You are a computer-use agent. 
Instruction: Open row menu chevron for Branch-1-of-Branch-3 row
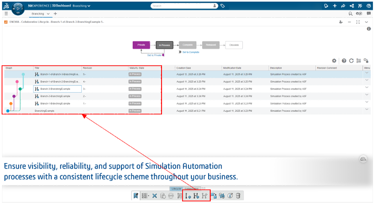(367, 73)
